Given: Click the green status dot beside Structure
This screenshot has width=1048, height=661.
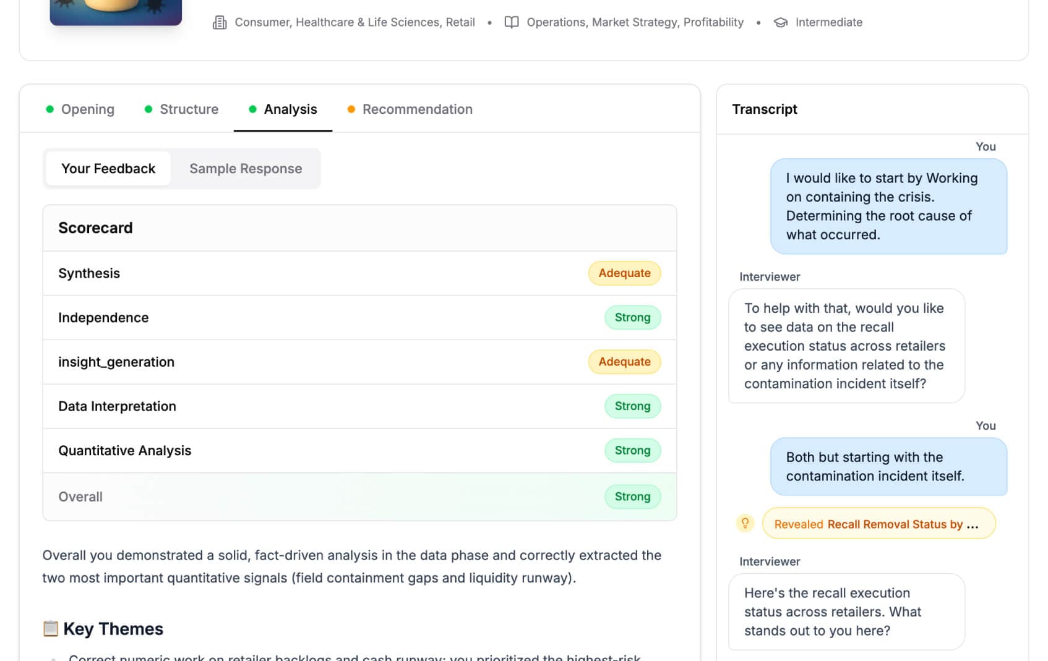Looking at the screenshot, I should pos(148,109).
